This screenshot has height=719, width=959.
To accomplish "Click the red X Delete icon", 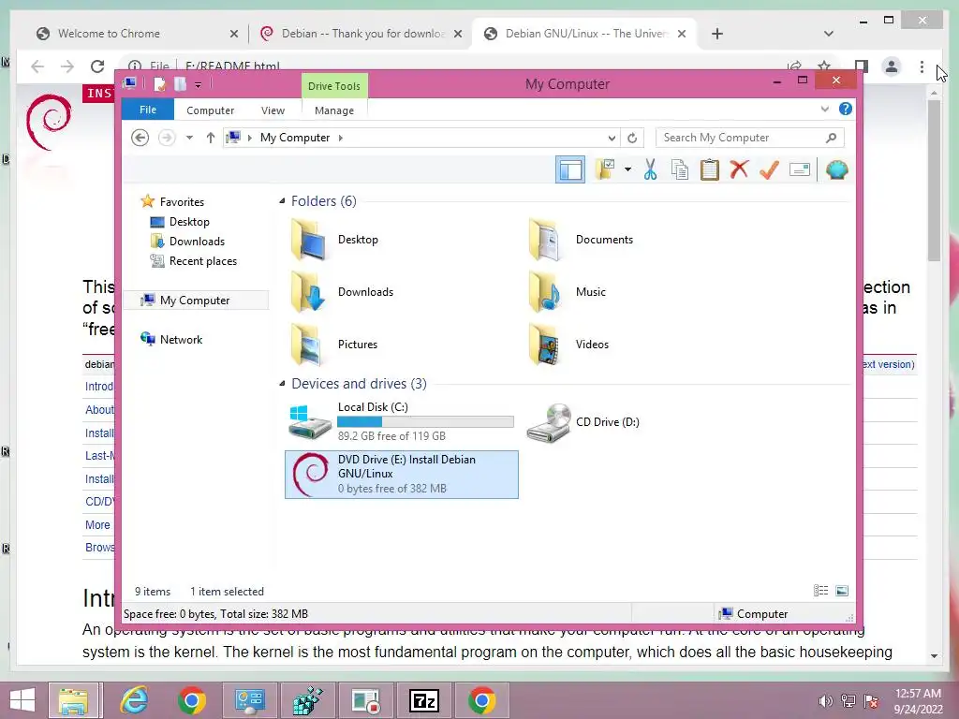I will point(739,169).
